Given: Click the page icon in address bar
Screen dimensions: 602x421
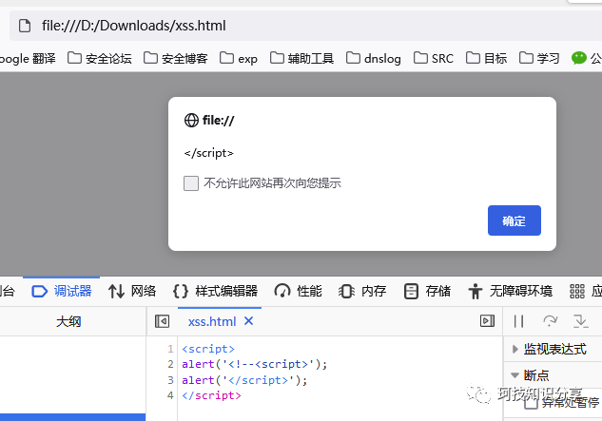Looking at the screenshot, I should (x=25, y=26).
